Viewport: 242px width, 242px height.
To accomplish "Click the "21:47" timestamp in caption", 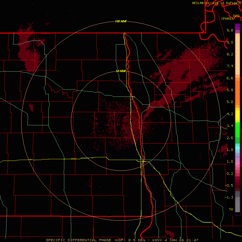I will click(x=192, y=240).
